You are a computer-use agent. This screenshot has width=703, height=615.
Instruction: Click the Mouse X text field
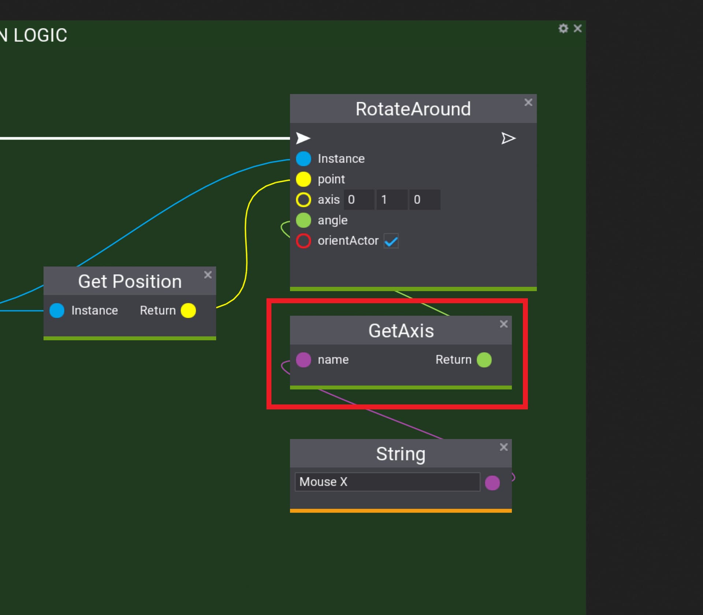point(387,482)
